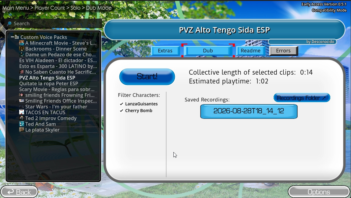Open the Readme tab
351x198 pixels.
pos(250,51)
